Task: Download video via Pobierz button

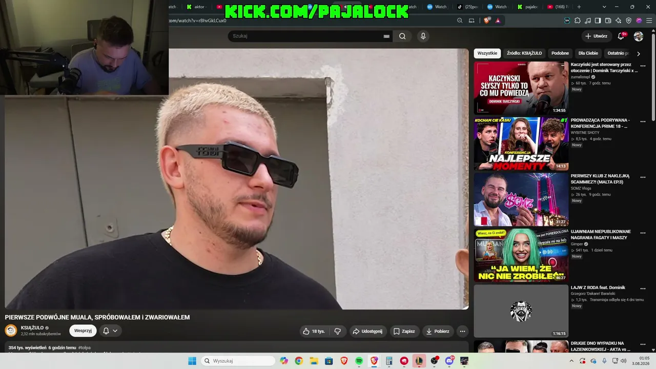Action: [x=438, y=331]
